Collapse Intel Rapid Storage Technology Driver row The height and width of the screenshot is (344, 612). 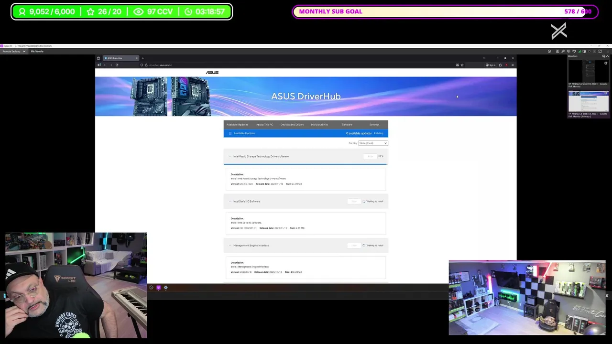click(x=230, y=156)
